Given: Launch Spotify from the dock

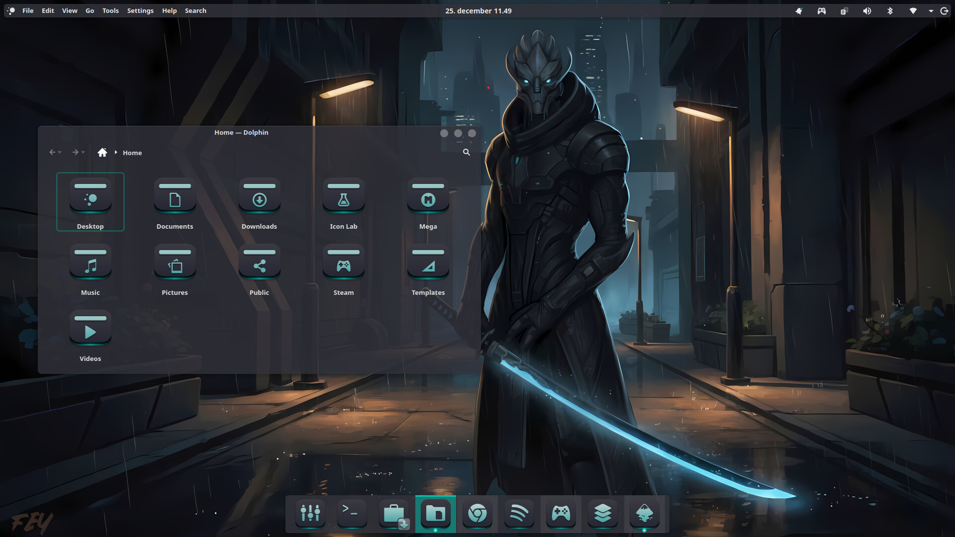Looking at the screenshot, I should (x=519, y=513).
